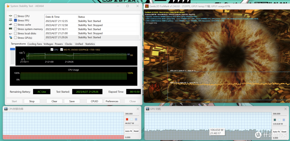Click the Elapsed Time value 00:15:50
Screen dimensions: 290x141
coord(133,91)
